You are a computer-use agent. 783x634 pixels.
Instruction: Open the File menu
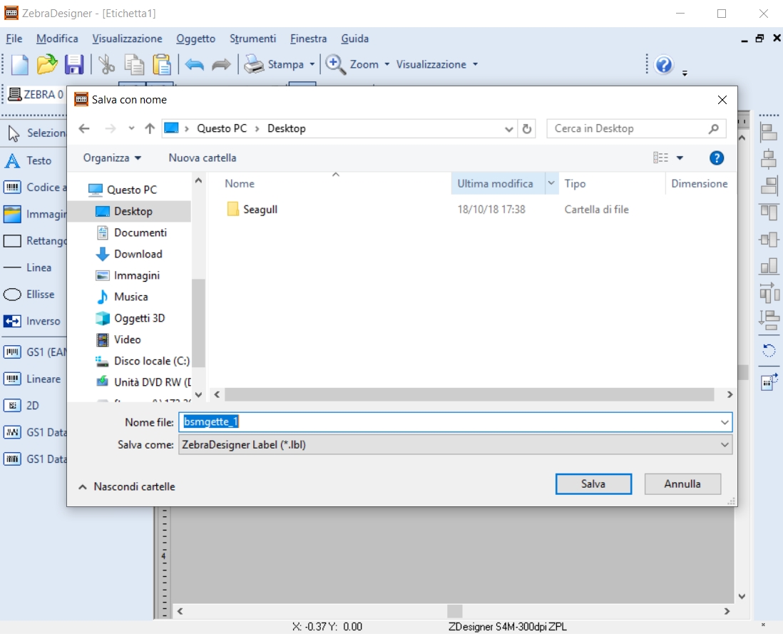point(14,39)
